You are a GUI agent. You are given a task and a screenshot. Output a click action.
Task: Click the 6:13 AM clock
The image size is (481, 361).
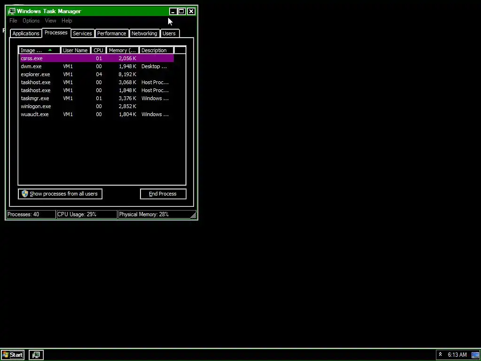[457, 355]
